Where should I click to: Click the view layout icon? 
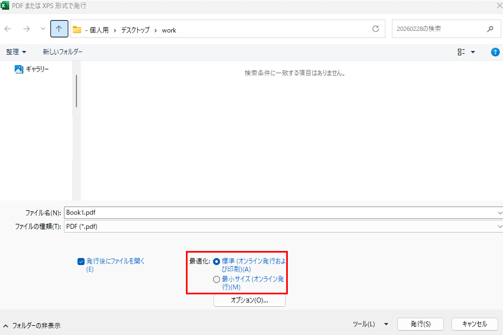[x=461, y=52]
